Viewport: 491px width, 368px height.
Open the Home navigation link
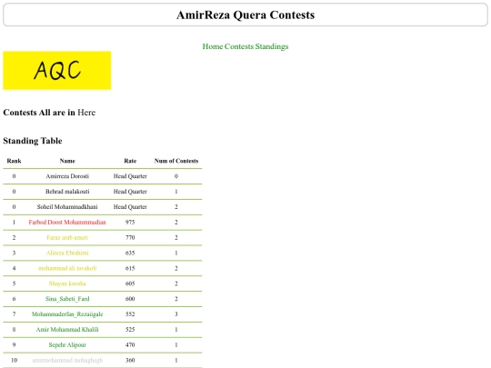[x=212, y=46]
